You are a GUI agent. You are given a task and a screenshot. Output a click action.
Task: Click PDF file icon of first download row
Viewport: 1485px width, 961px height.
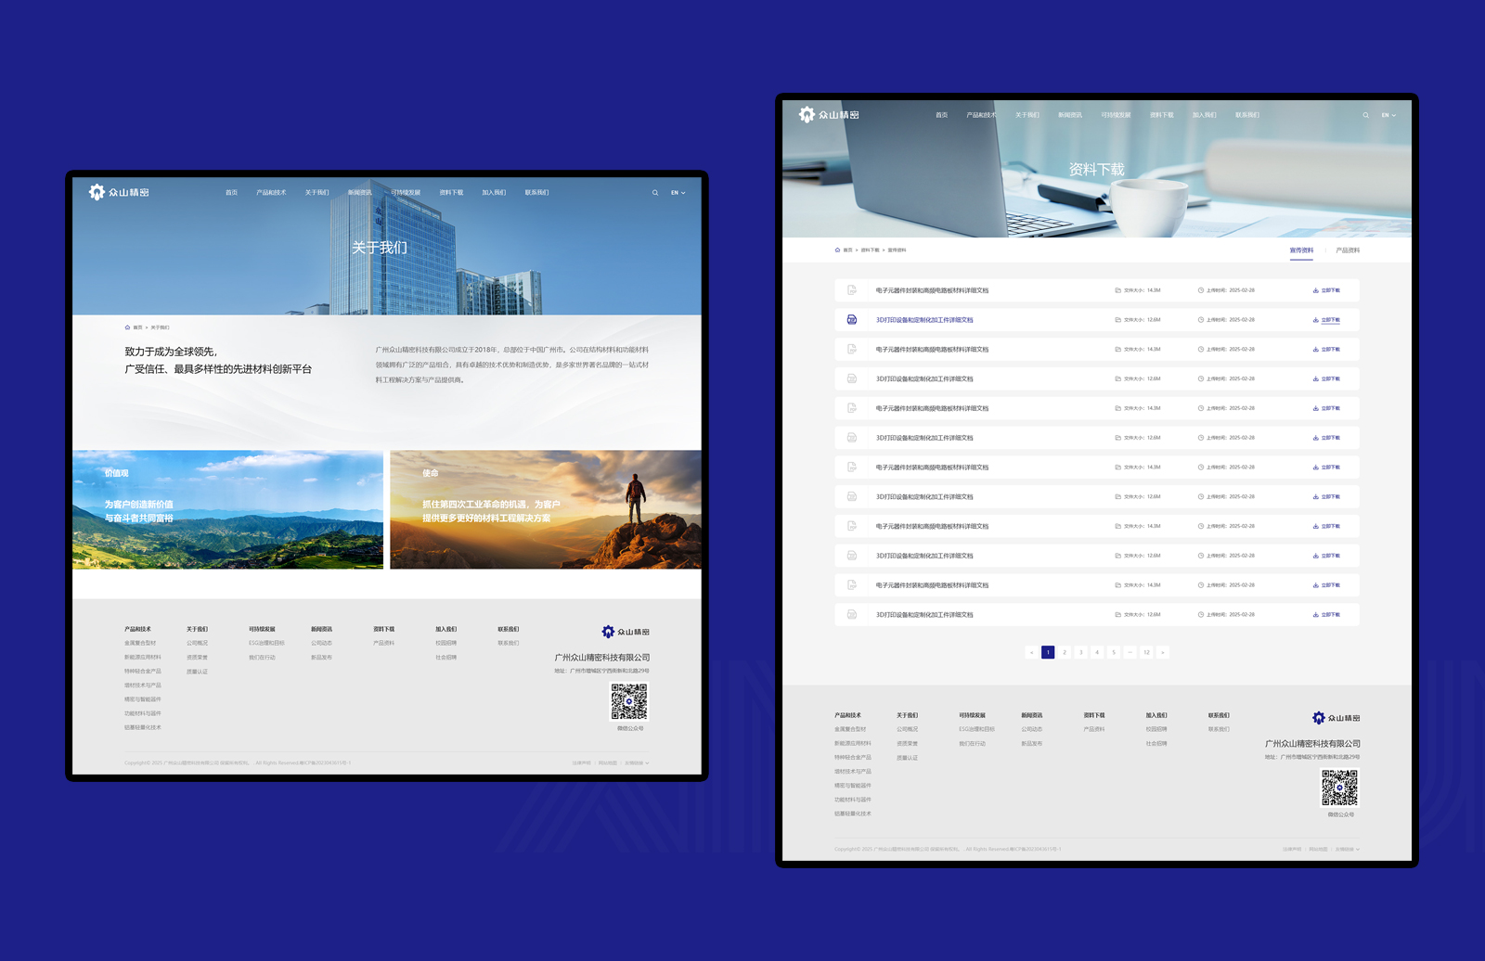pos(851,290)
